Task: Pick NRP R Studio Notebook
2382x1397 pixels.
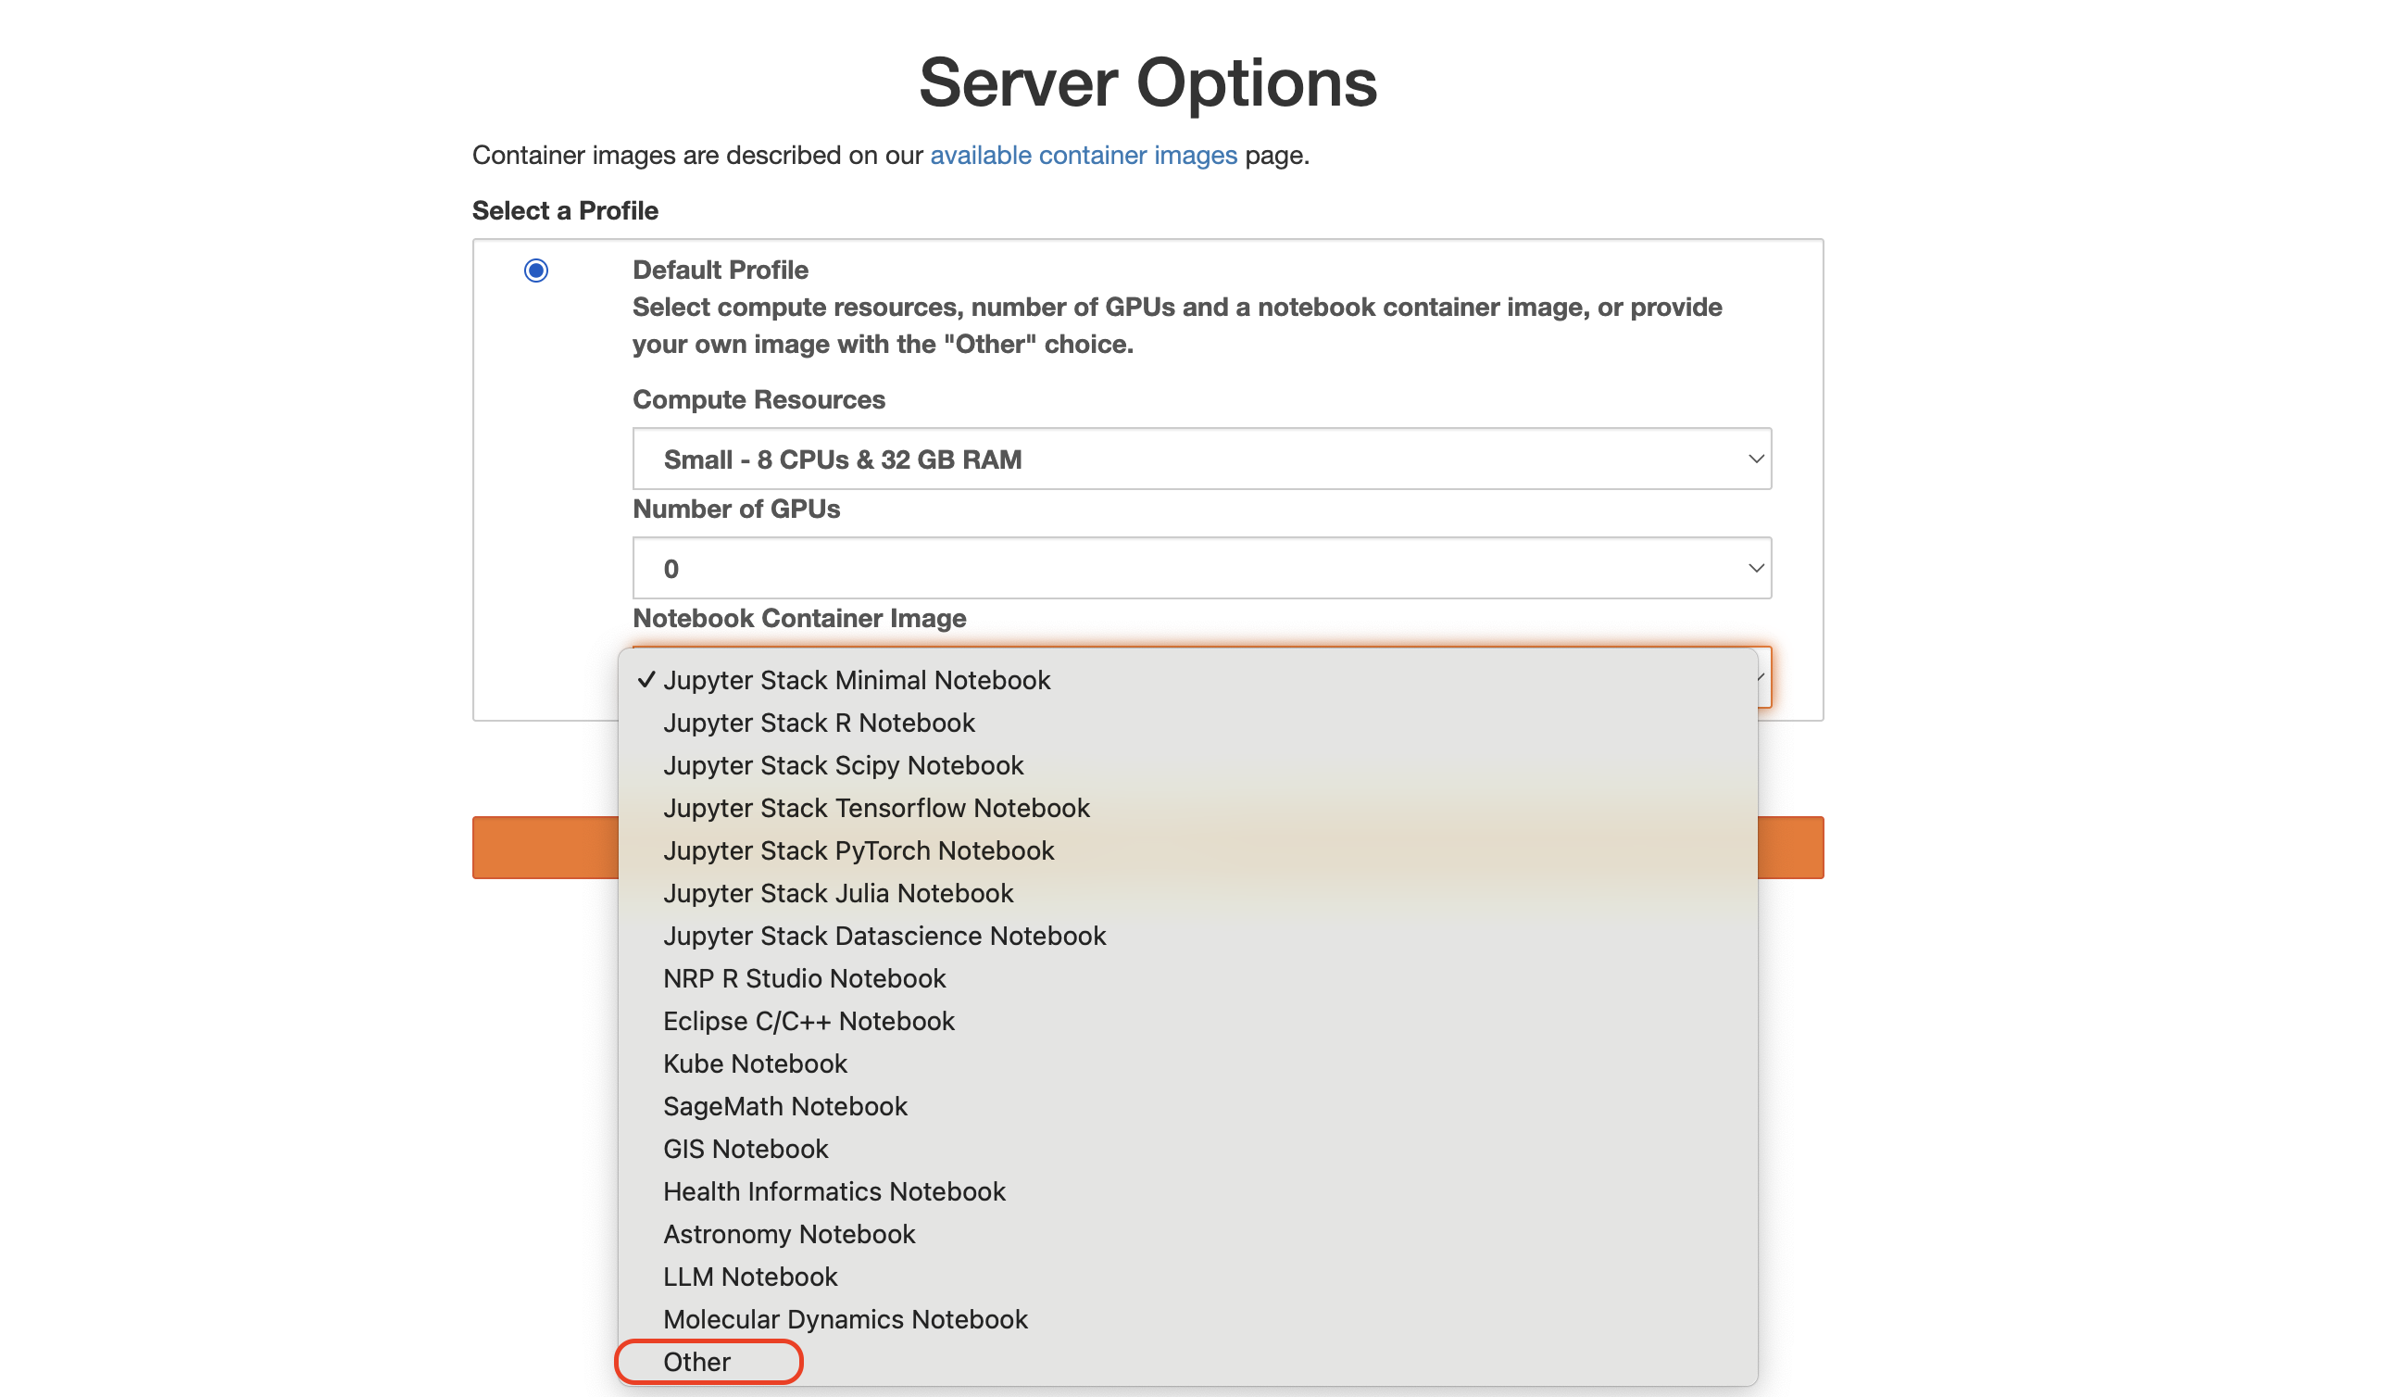Action: point(1187,977)
